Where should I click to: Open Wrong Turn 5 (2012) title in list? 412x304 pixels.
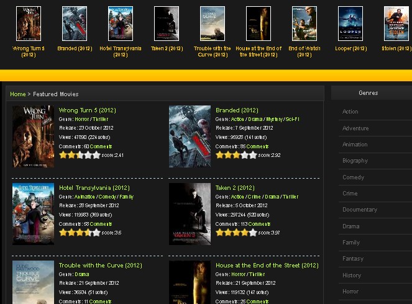[x=87, y=110]
